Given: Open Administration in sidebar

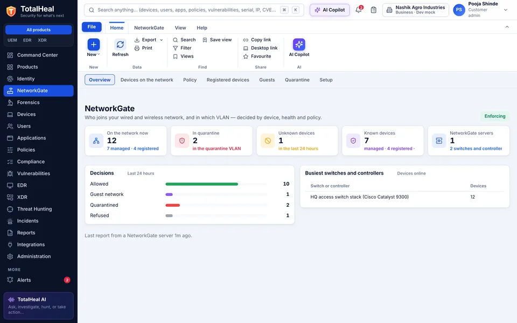Looking at the screenshot, I should [39, 257].
